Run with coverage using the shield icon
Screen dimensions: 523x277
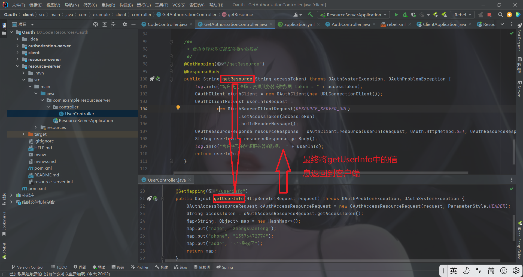[414, 15]
